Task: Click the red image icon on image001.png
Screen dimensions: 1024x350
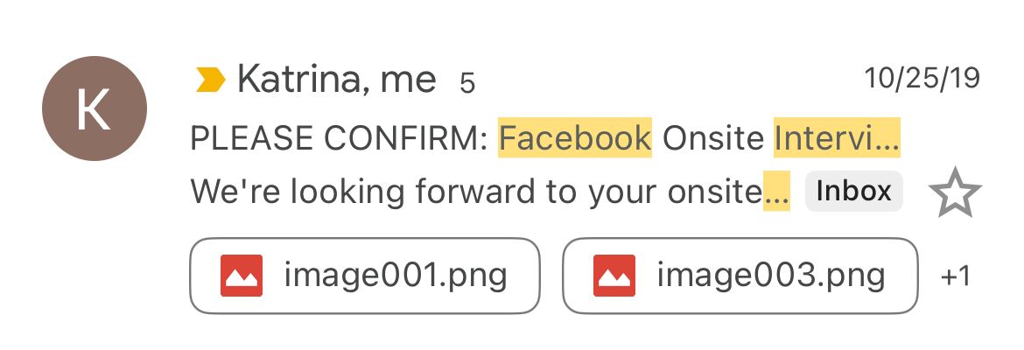Action: pyautogui.click(x=242, y=276)
